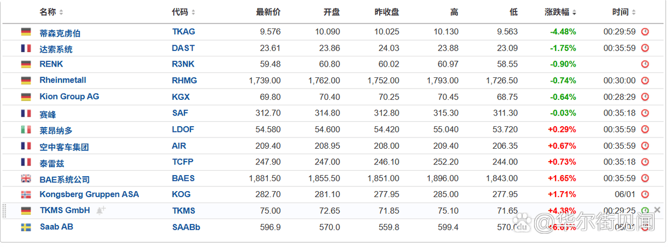The width and height of the screenshot is (668, 247).
Task: Remove the TKMS GmbH row with the X
Action: tap(657, 210)
